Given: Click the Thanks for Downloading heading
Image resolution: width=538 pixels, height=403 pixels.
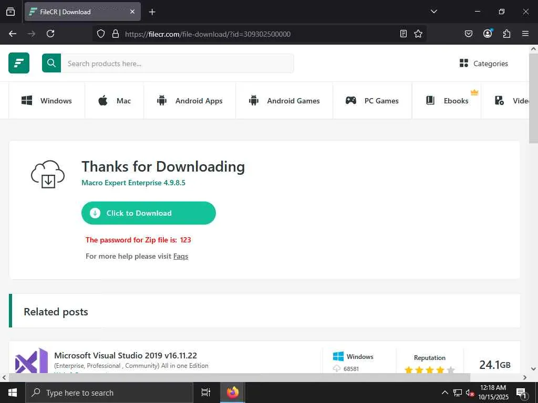Looking at the screenshot, I should (x=163, y=166).
